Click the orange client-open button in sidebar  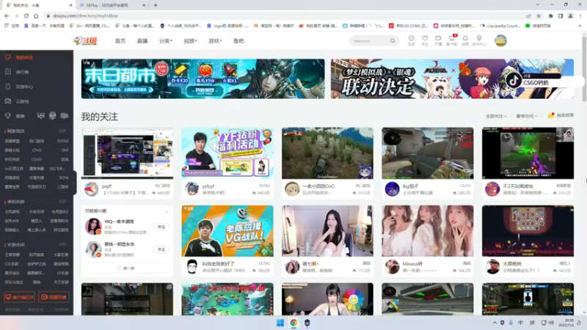[x=20, y=297]
